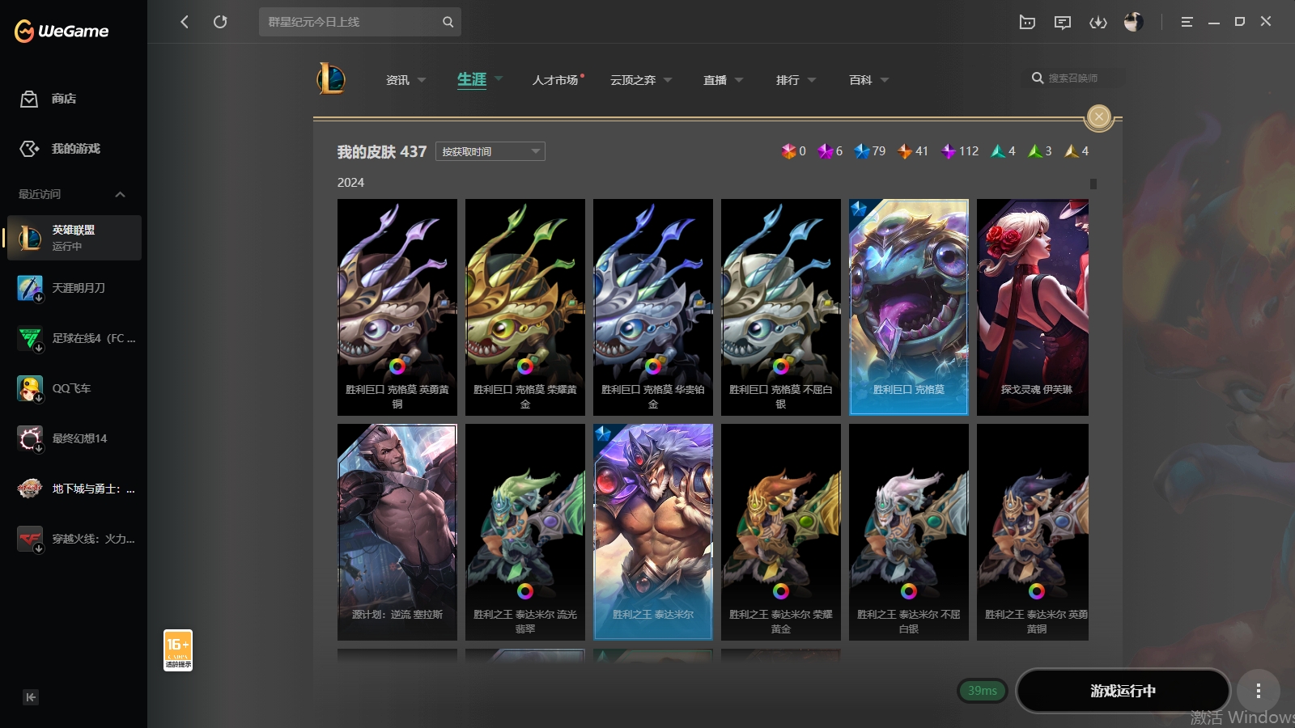Open the download manager icon
Image resolution: width=1295 pixels, height=728 pixels.
(x=1098, y=22)
